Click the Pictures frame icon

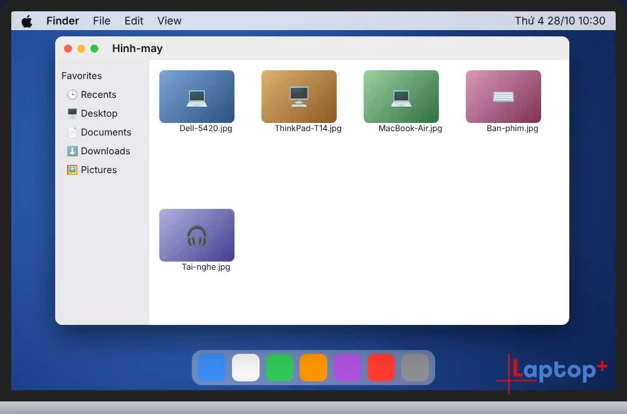[72, 169]
